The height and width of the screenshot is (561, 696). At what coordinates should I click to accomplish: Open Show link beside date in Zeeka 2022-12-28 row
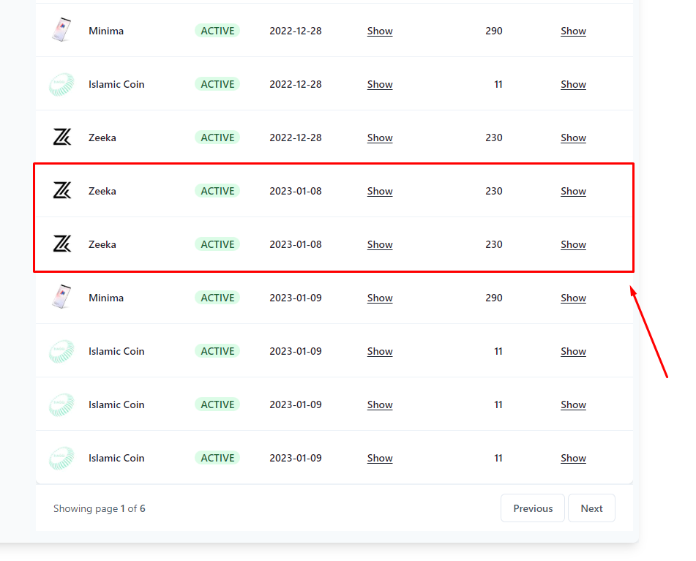(x=380, y=138)
